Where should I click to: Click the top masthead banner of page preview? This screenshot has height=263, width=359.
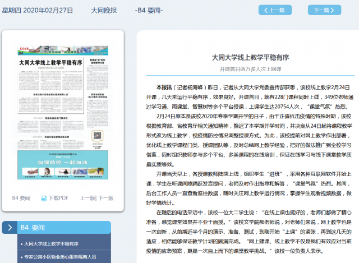click(x=63, y=50)
